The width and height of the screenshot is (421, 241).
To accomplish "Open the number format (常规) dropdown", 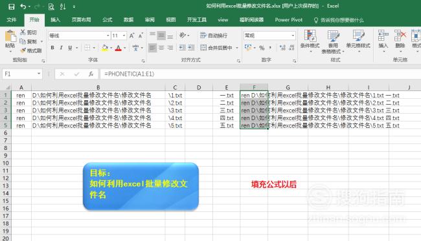I will [x=293, y=36].
